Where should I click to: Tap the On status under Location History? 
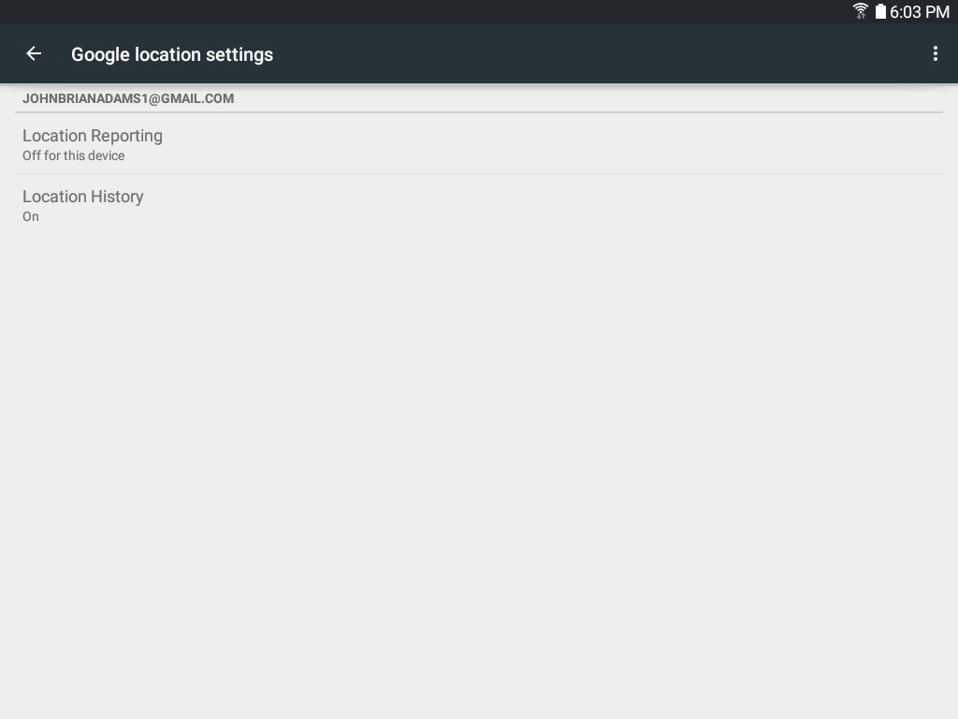tap(31, 216)
